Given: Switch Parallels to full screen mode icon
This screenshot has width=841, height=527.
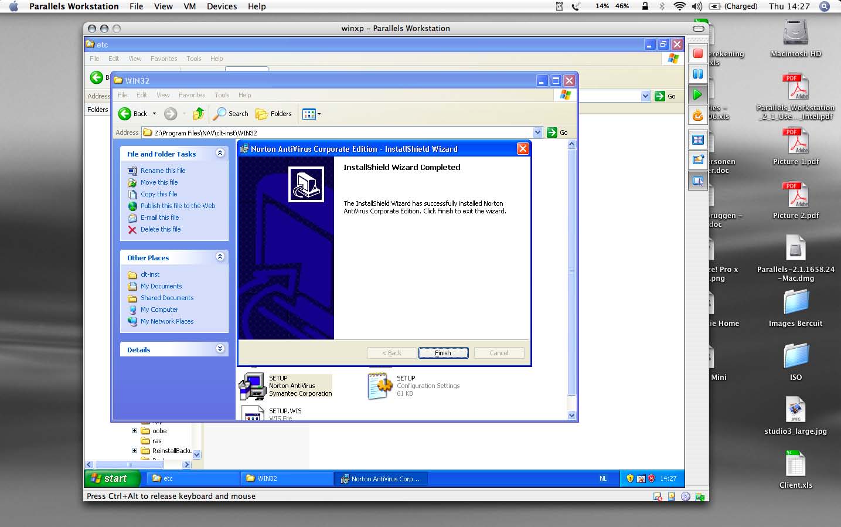Looking at the screenshot, I should [x=697, y=140].
